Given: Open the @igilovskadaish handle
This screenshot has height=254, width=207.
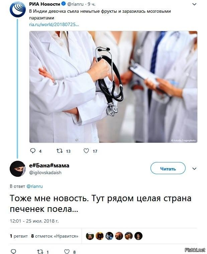Looking at the screenshot, I should click(x=45, y=172).
